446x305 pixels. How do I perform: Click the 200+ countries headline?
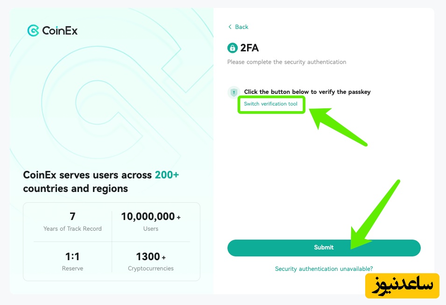click(x=101, y=182)
